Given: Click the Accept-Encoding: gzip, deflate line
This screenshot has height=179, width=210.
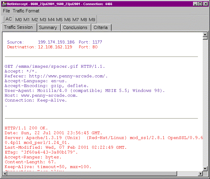Looking at the screenshot, I should (x=47, y=86).
